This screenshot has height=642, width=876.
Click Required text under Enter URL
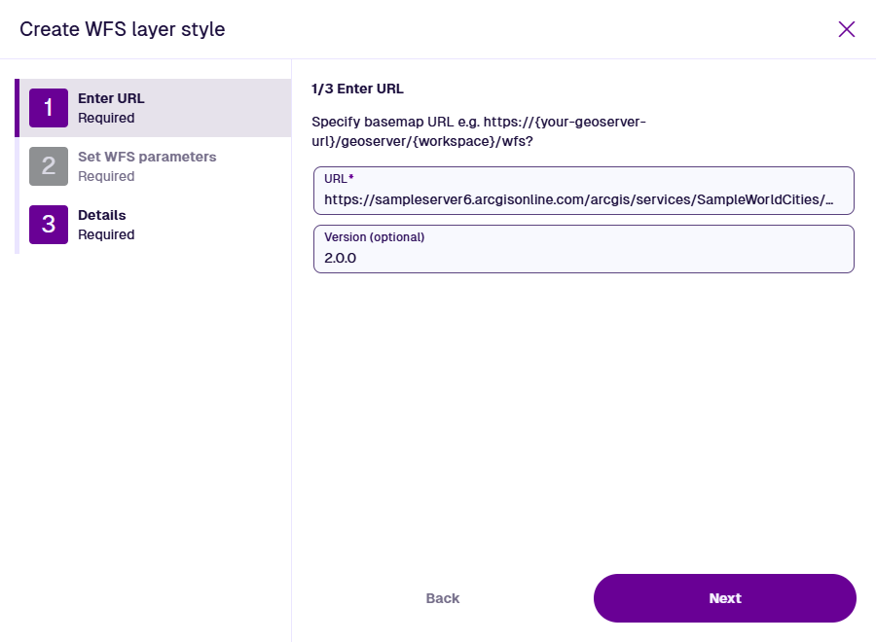(x=106, y=118)
